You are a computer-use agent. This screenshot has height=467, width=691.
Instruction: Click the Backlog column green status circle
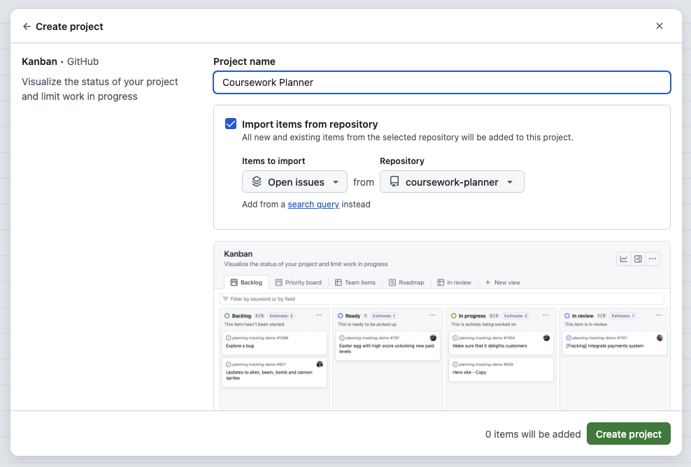227,316
